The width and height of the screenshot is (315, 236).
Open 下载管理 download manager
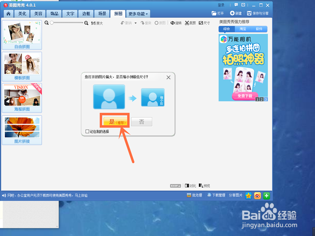[216, 195]
